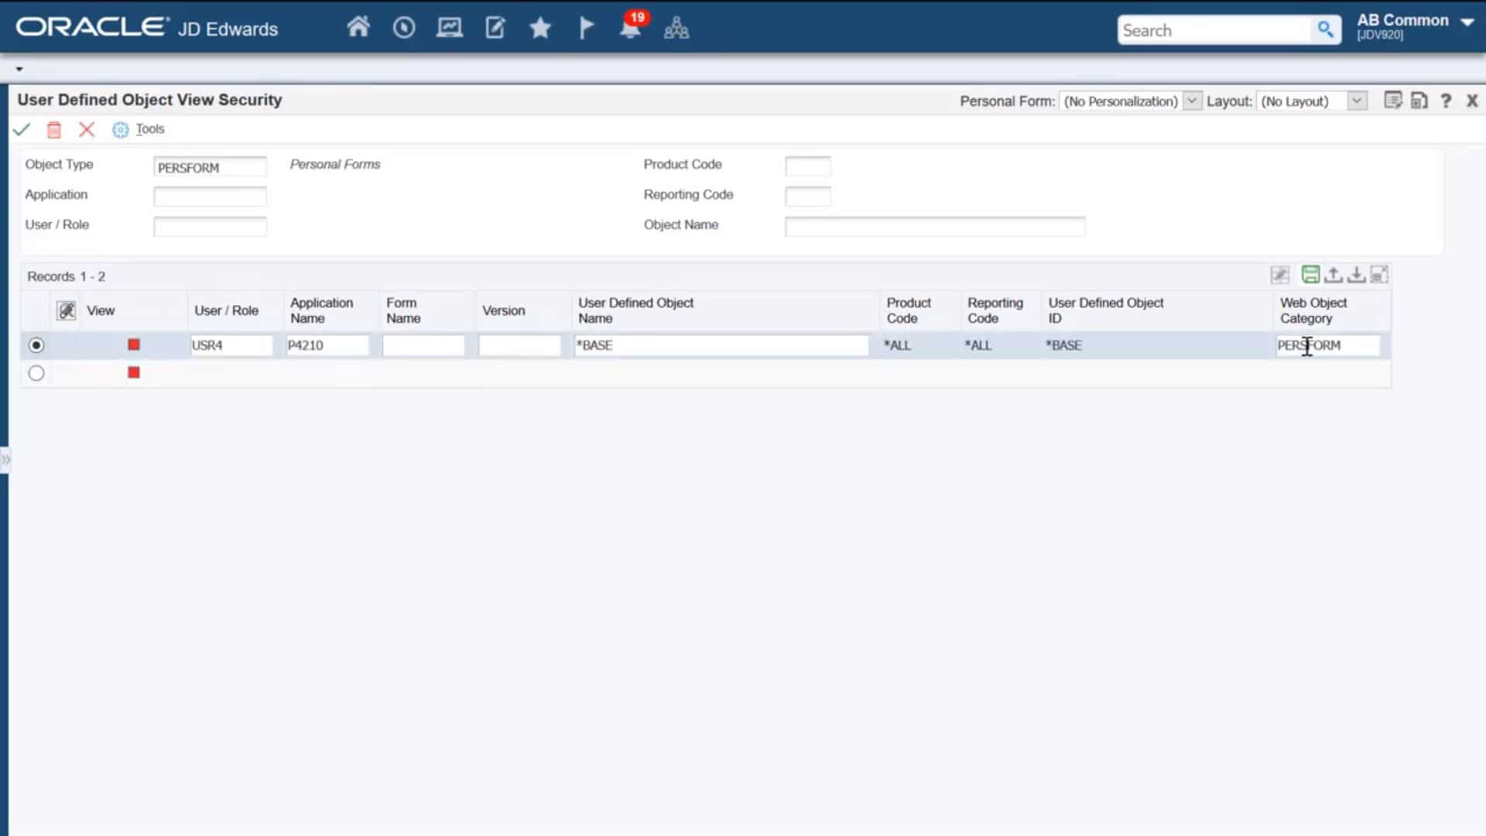This screenshot has width=1486, height=836.
Task: Open recent reports clock icon
Action: pyautogui.click(x=403, y=26)
